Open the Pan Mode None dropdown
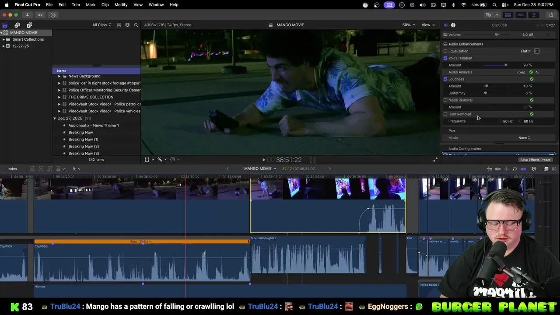The width and height of the screenshot is (560, 315). [524, 138]
